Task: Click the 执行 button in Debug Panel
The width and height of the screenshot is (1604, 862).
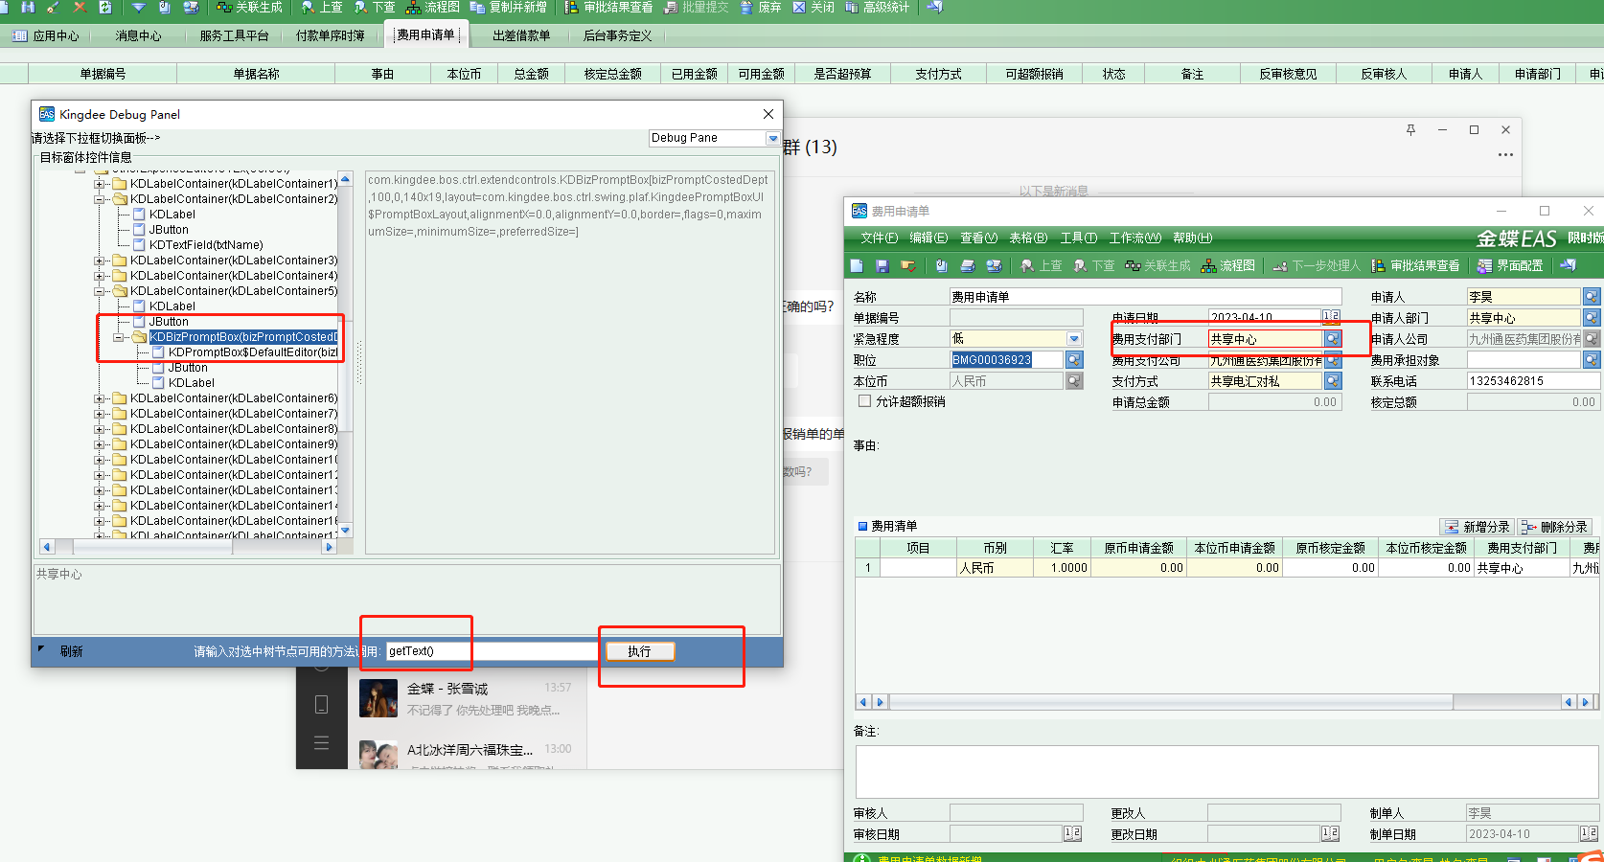Action: pos(639,651)
